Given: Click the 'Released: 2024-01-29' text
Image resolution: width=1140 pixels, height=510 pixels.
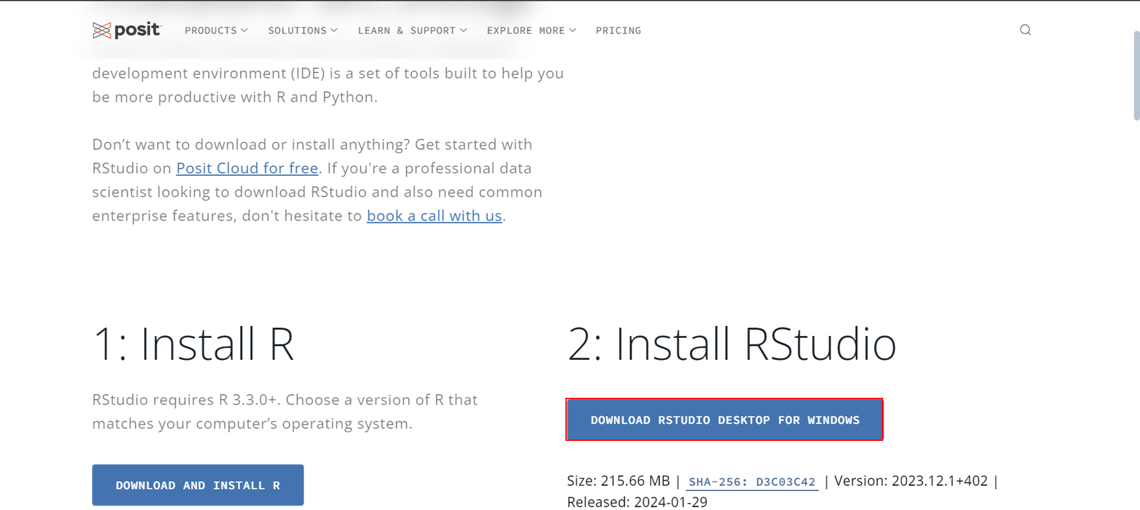Looking at the screenshot, I should 637,502.
